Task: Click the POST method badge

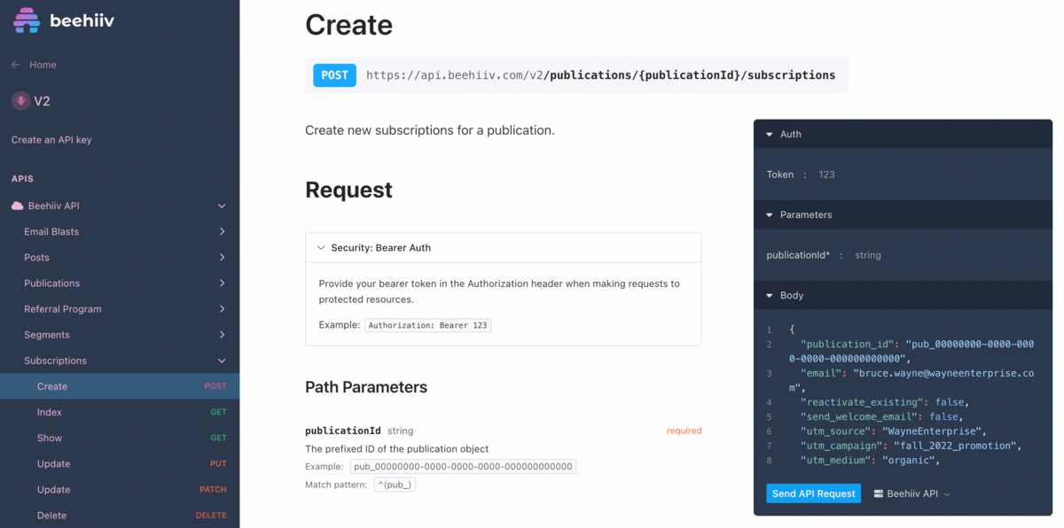Action: (x=334, y=75)
